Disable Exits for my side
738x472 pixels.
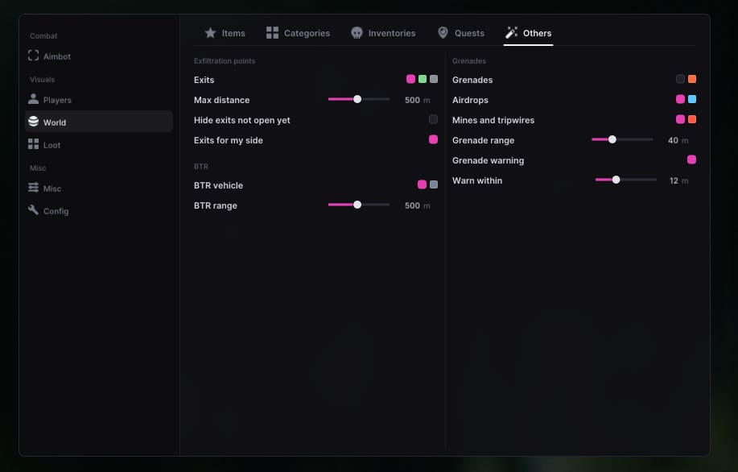click(434, 139)
